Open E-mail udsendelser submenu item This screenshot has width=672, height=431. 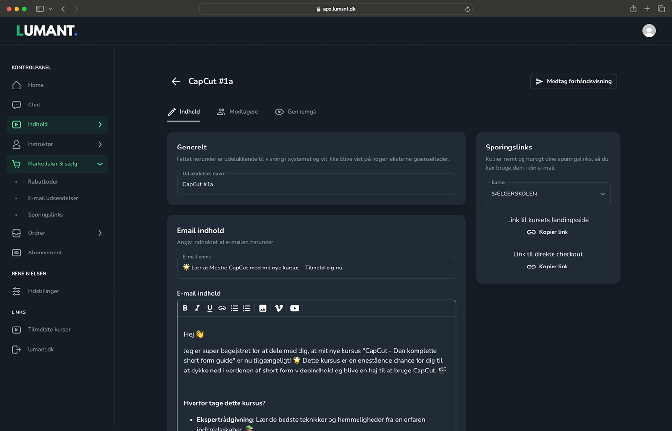(x=53, y=198)
